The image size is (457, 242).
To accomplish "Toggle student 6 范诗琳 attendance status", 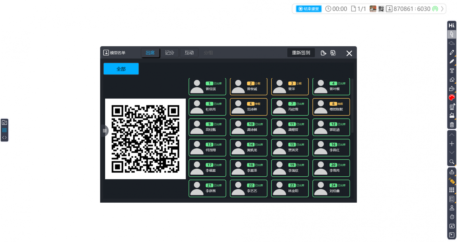I will [x=248, y=107].
